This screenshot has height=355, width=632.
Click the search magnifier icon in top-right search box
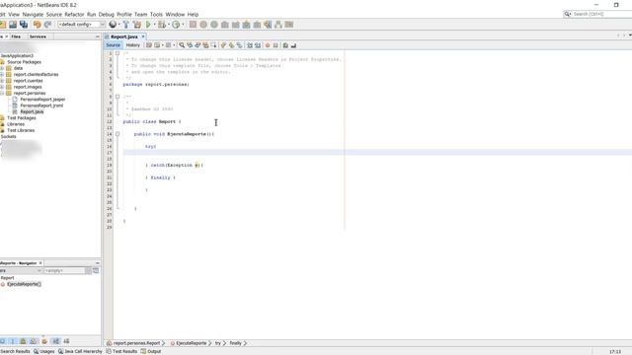568,14
